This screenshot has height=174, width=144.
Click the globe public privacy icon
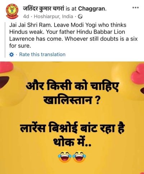coord(80,17)
